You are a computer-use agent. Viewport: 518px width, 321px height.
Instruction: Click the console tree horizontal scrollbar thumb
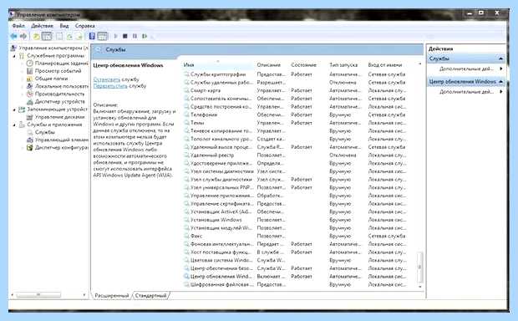pos(38,294)
